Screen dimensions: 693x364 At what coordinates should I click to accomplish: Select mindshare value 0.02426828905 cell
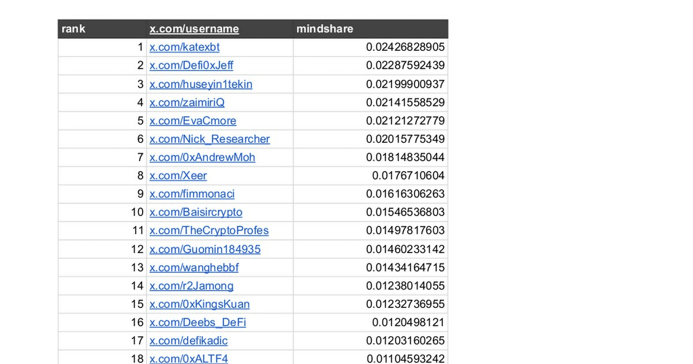[x=405, y=47]
